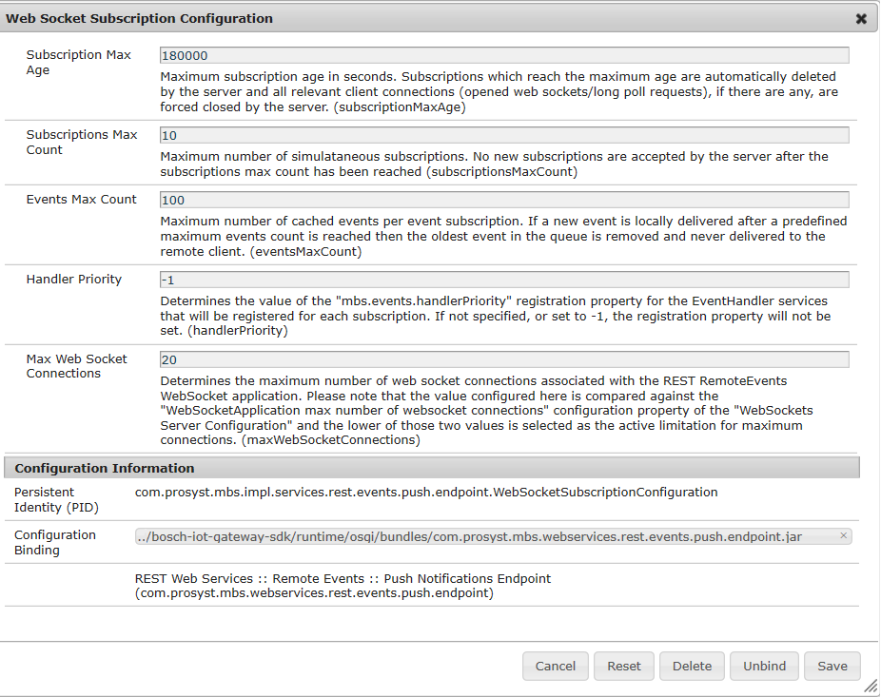
Task: Click the Handler Priority label
Action: click(x=74, y=280)
